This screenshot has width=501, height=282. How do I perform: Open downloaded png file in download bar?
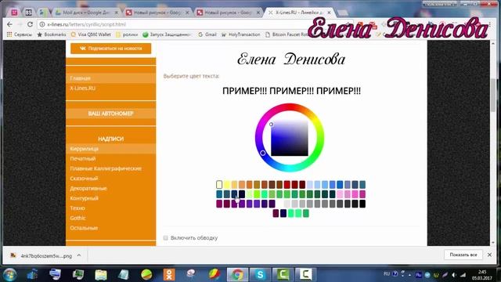point(41,256)
